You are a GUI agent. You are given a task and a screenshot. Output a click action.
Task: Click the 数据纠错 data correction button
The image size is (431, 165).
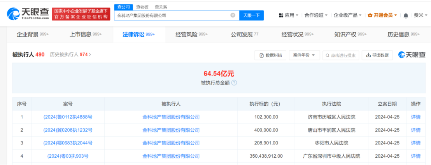point(271,55)
